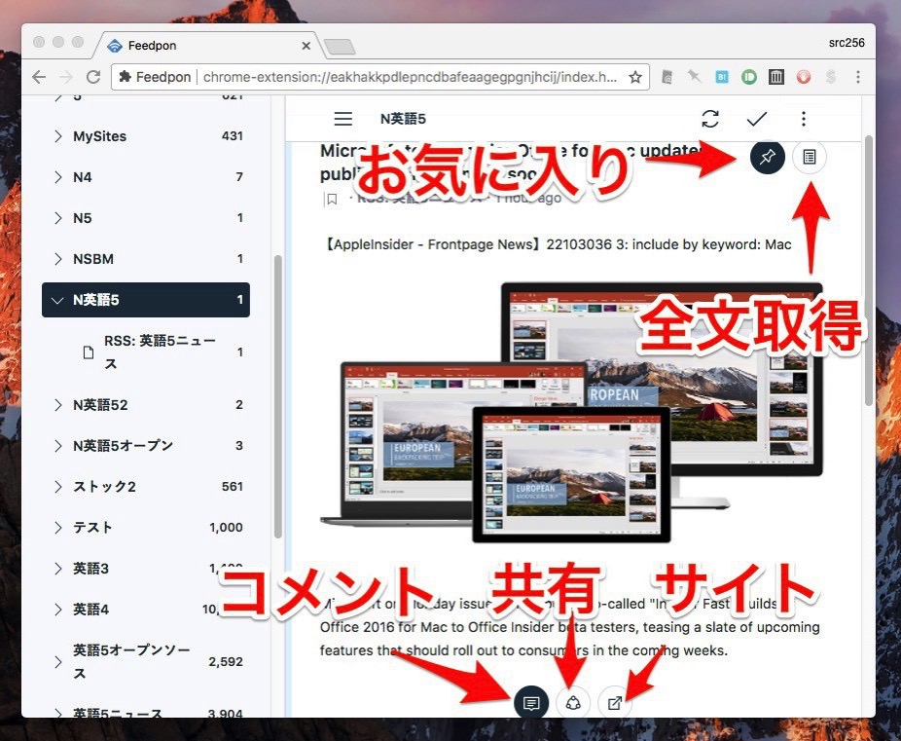Image resolution: width=901 pixels, height=741 pixels.
Task: Select the 英語5オープンソース label
Action: [x=131, y=661]
